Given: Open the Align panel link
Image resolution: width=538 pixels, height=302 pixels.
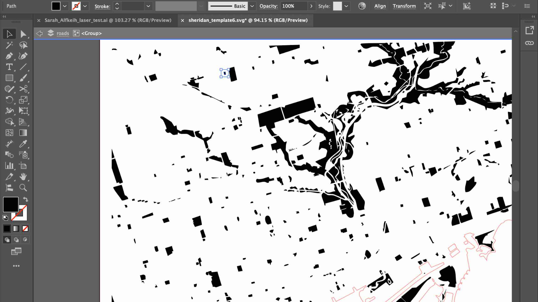Looking at the screenshot, I should tap(380, 6).
